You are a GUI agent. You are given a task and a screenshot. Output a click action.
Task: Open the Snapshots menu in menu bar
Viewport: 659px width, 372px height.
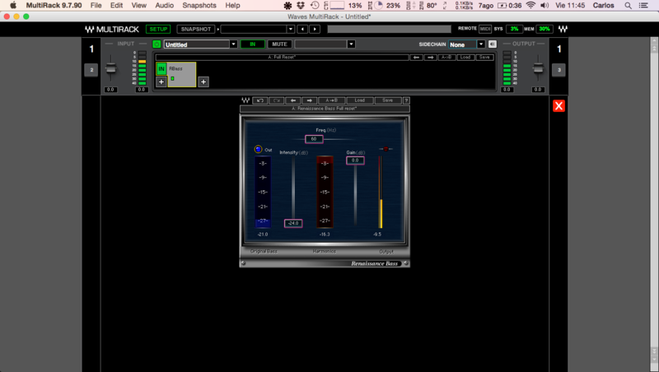pyautogui.click(x=199, y=5)
